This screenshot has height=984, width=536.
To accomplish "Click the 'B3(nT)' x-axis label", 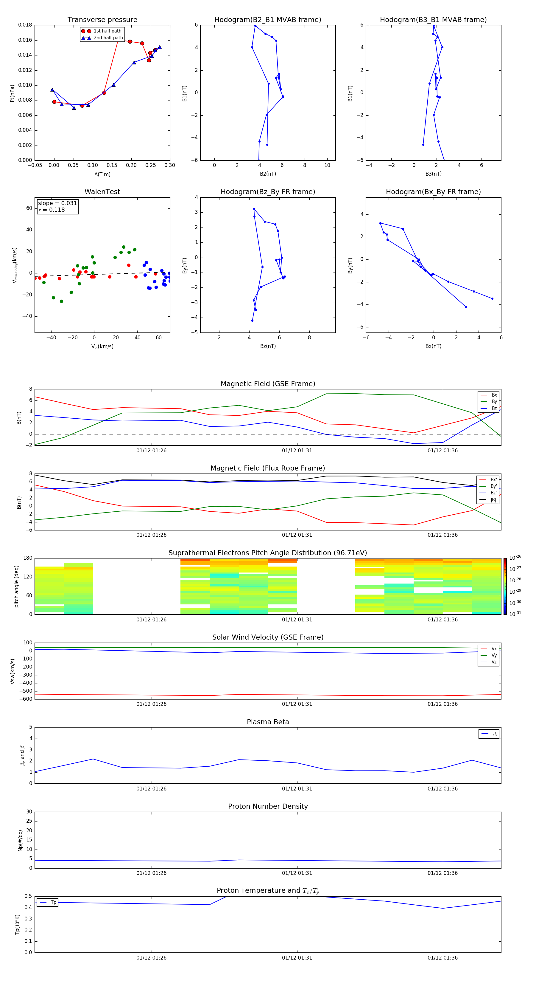I will [x=433, y=174].
